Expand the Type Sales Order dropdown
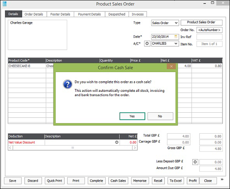230x189 pixels. tap(176, 23)
